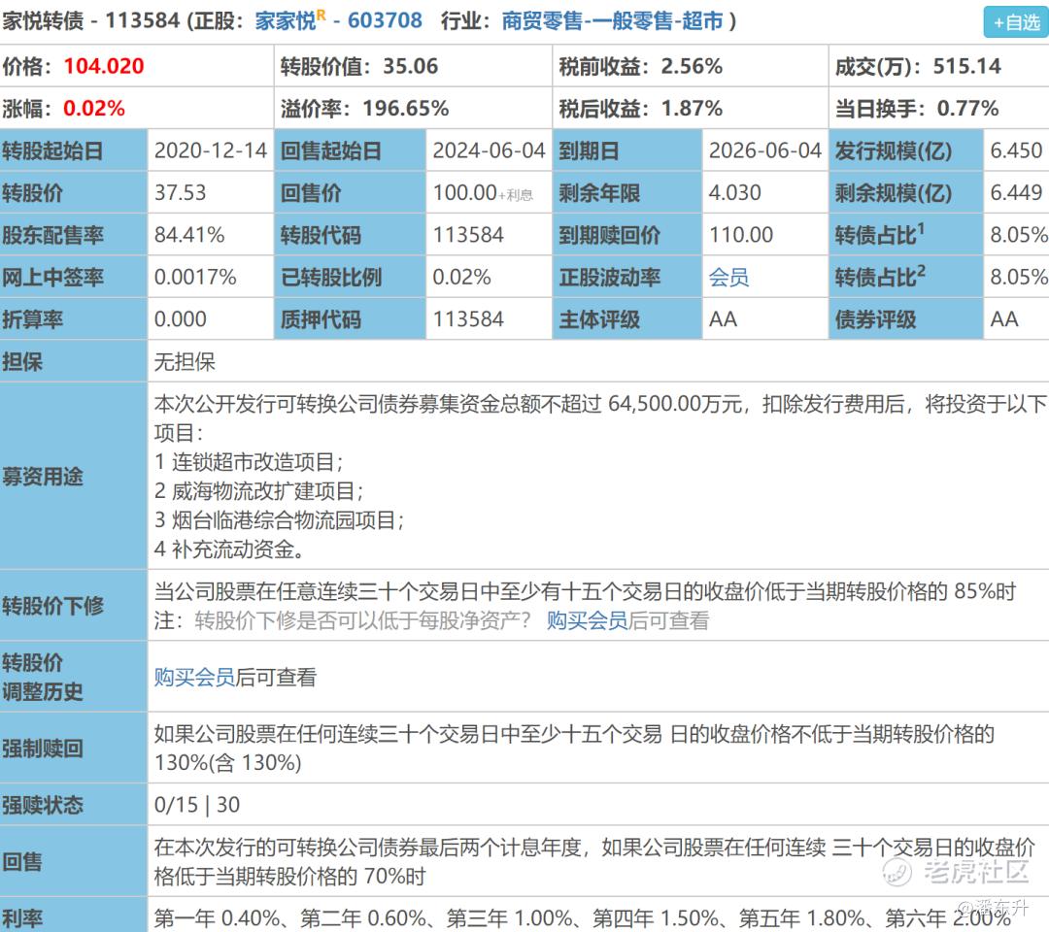This screenshot has width=1049, height=932.
Task: Select the price value 104.020
Action: click(x=104, y=66)
